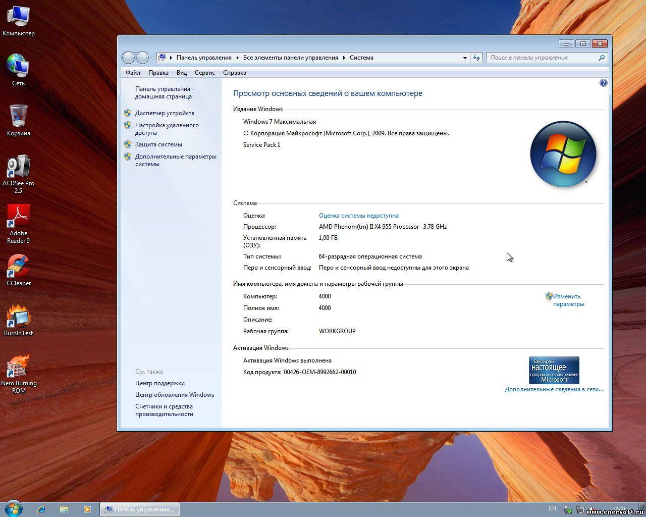Open Защита системы link

[158, 144]
